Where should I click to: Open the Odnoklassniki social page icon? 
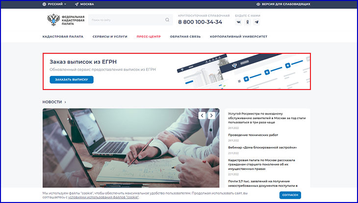tap(248, 22)
